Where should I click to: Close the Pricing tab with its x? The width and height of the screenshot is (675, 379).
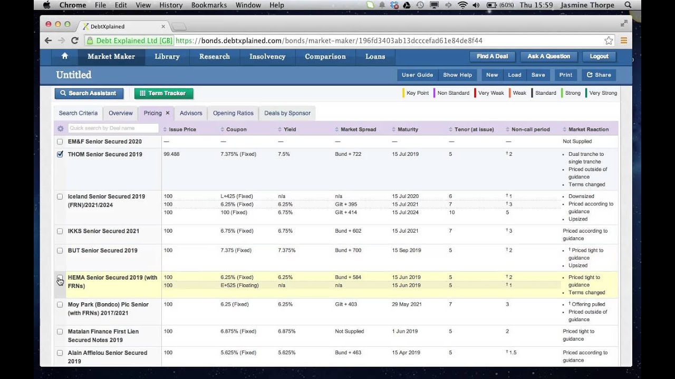168,113
